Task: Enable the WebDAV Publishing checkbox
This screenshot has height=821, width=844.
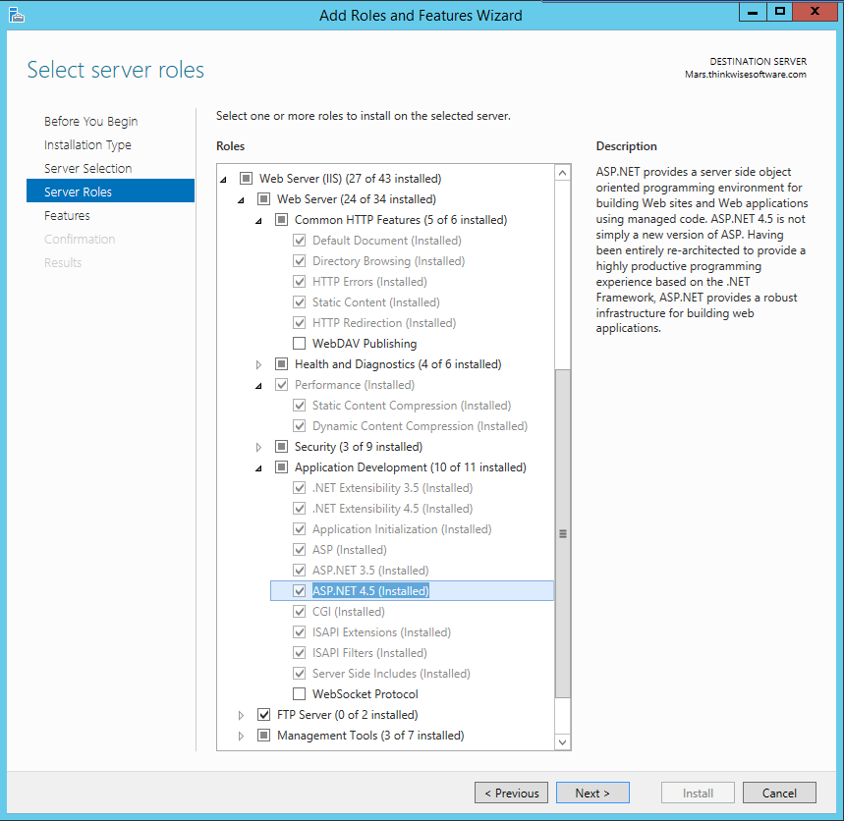Action: (x=300, y=344)
